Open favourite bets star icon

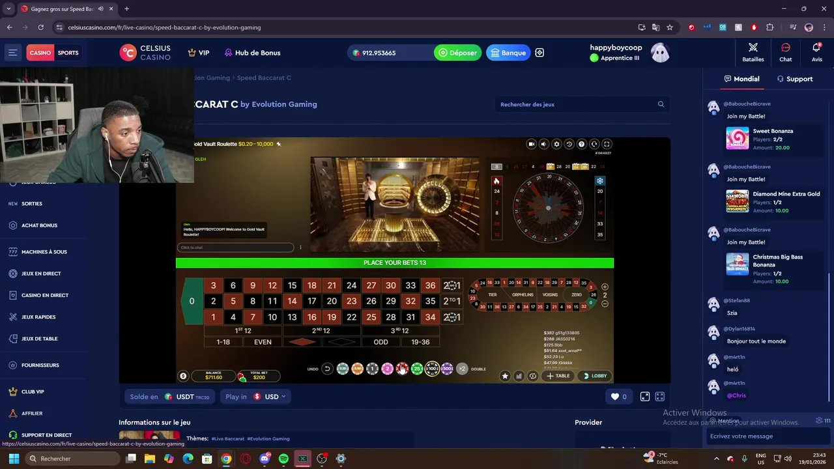click(x=505, y=376)
